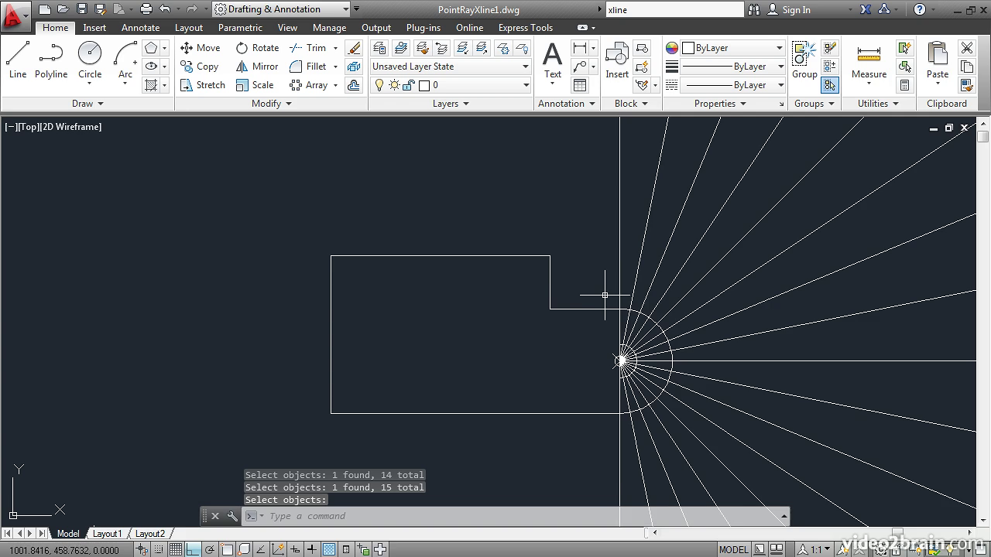Open the Express Tools ribbon tab
This screenshot has height=557, width=991.
point(525,27)
